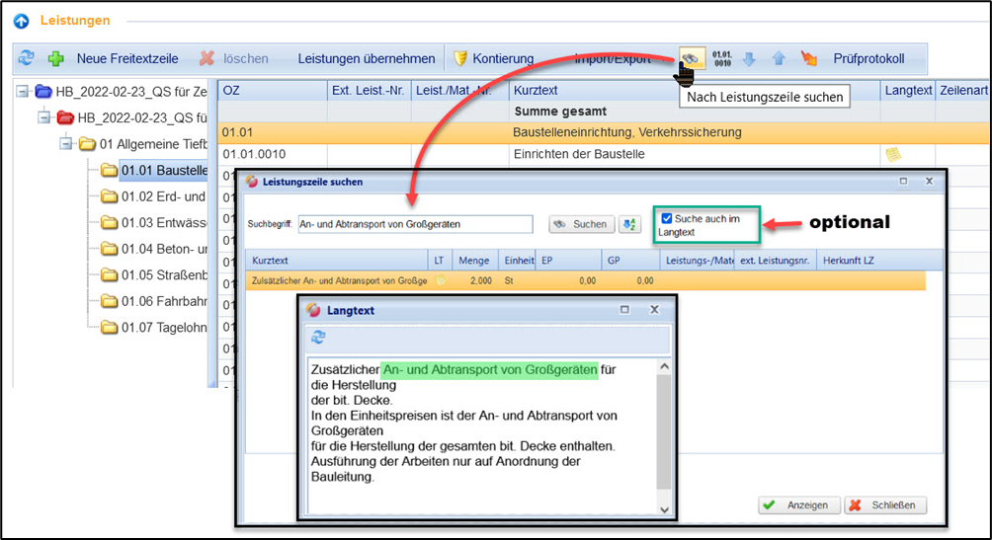Click the refresh icon in Leistungen toolbar

pos(27,59)
